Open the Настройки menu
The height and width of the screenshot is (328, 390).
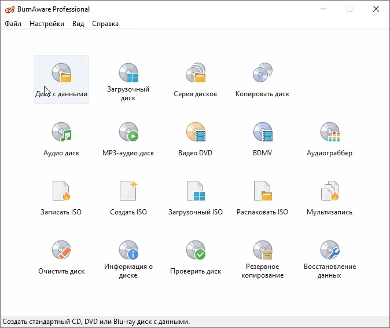click(x=47, y=24)
